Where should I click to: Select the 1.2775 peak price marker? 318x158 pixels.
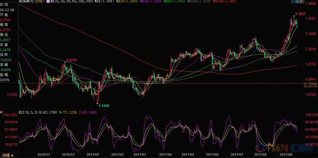[x=72, y=60]
